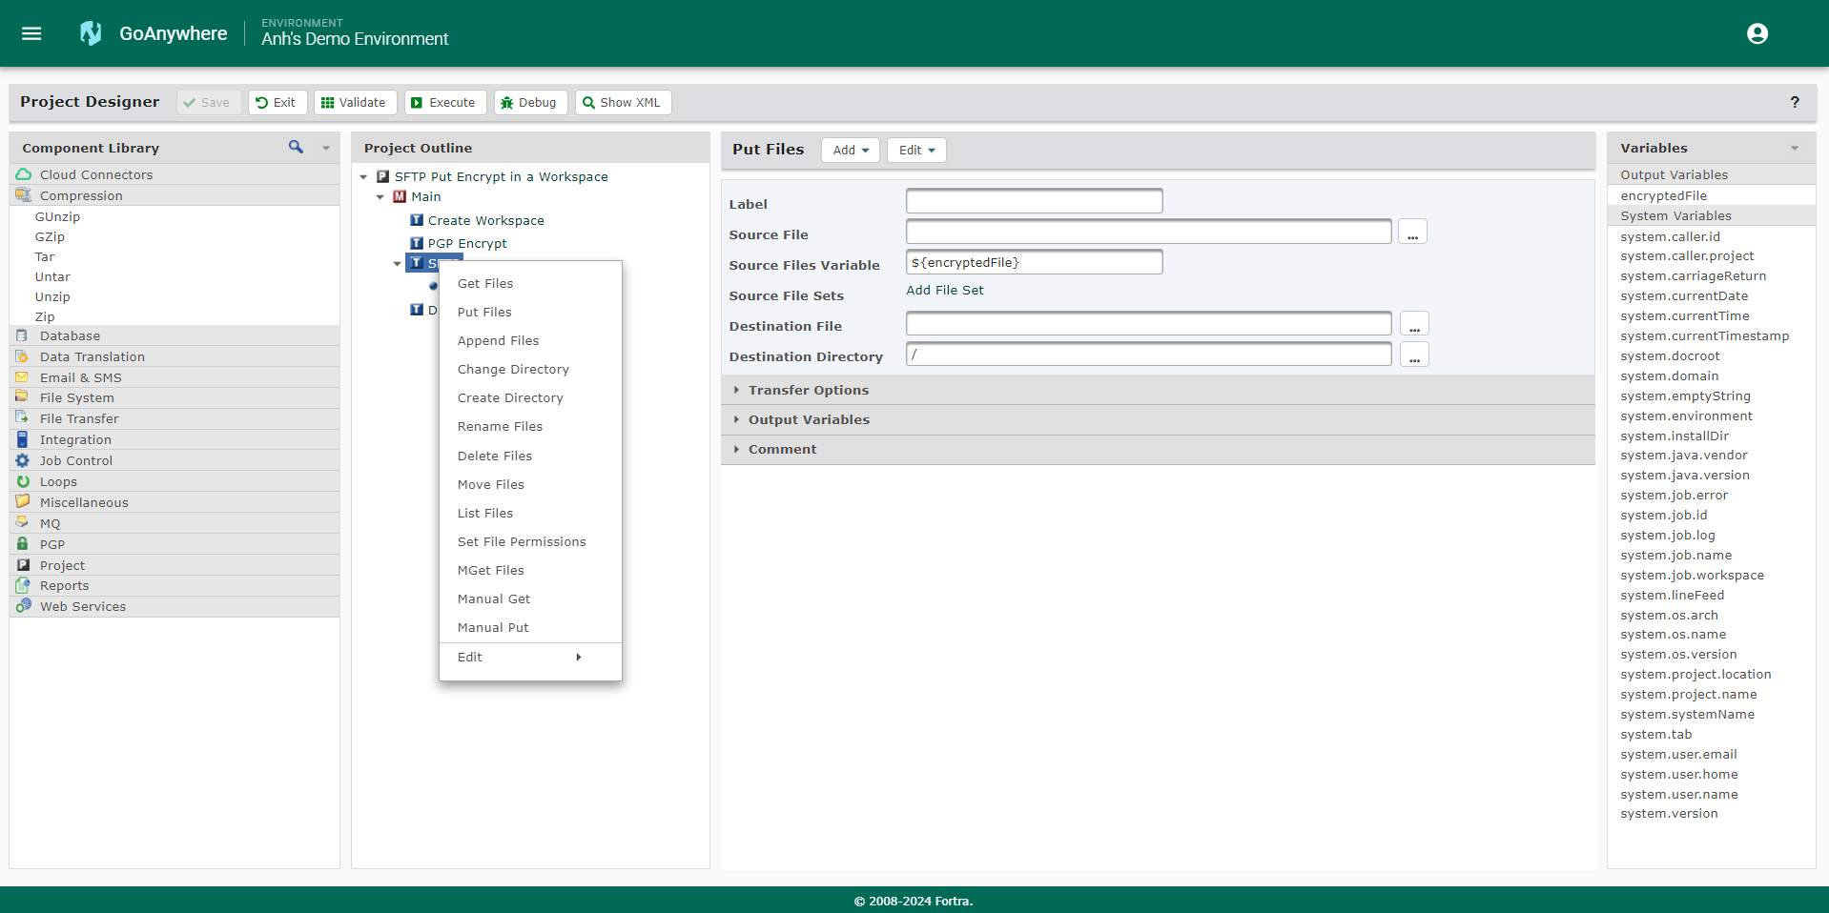Select the PGP lock icon in Component Library

[23, 544]
